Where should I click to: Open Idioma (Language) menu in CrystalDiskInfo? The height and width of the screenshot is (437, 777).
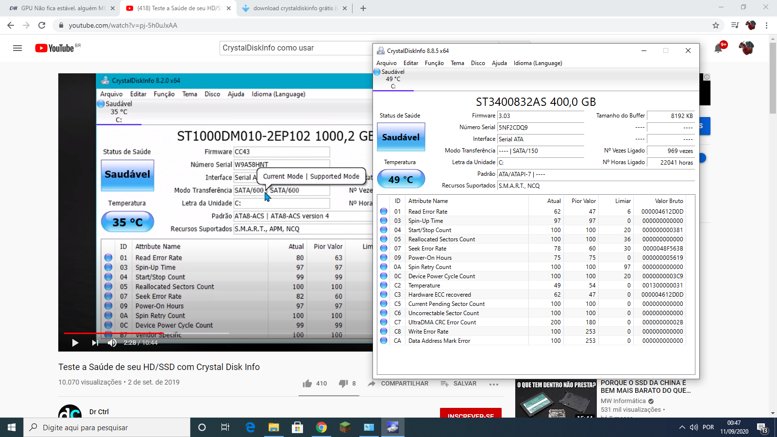pos(538,63)
